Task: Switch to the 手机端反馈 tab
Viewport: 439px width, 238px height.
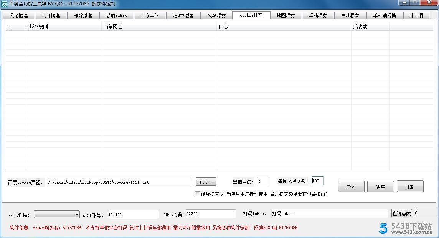Action: pos(385,16)
